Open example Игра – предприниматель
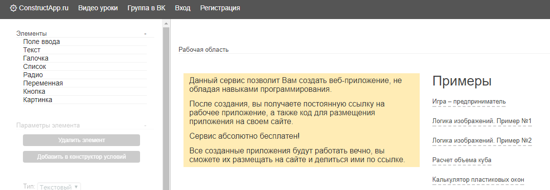 pos(469,102)
